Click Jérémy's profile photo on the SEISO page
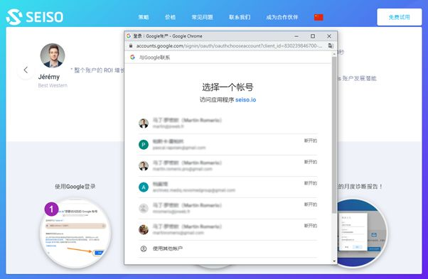 point(53,55)
